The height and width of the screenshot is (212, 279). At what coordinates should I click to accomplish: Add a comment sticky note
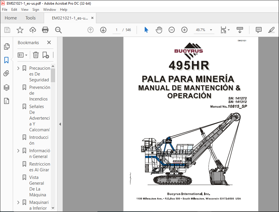[258, 30]
